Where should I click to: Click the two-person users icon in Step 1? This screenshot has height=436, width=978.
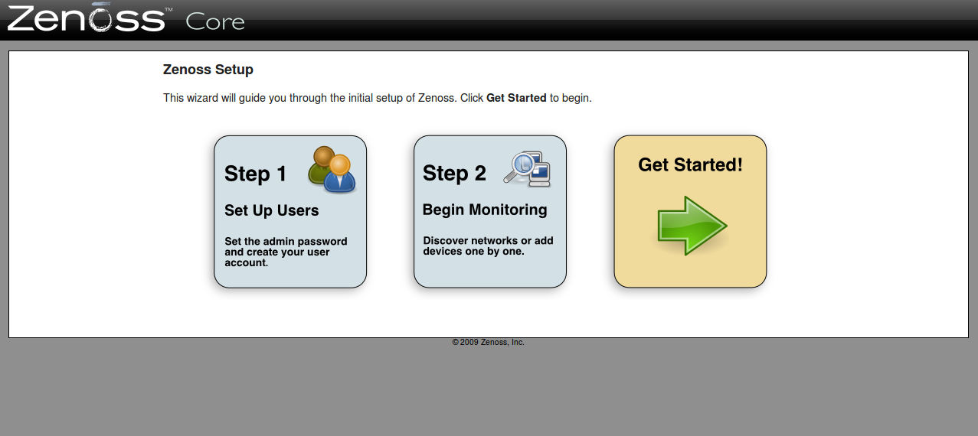(x=332, y=169)
